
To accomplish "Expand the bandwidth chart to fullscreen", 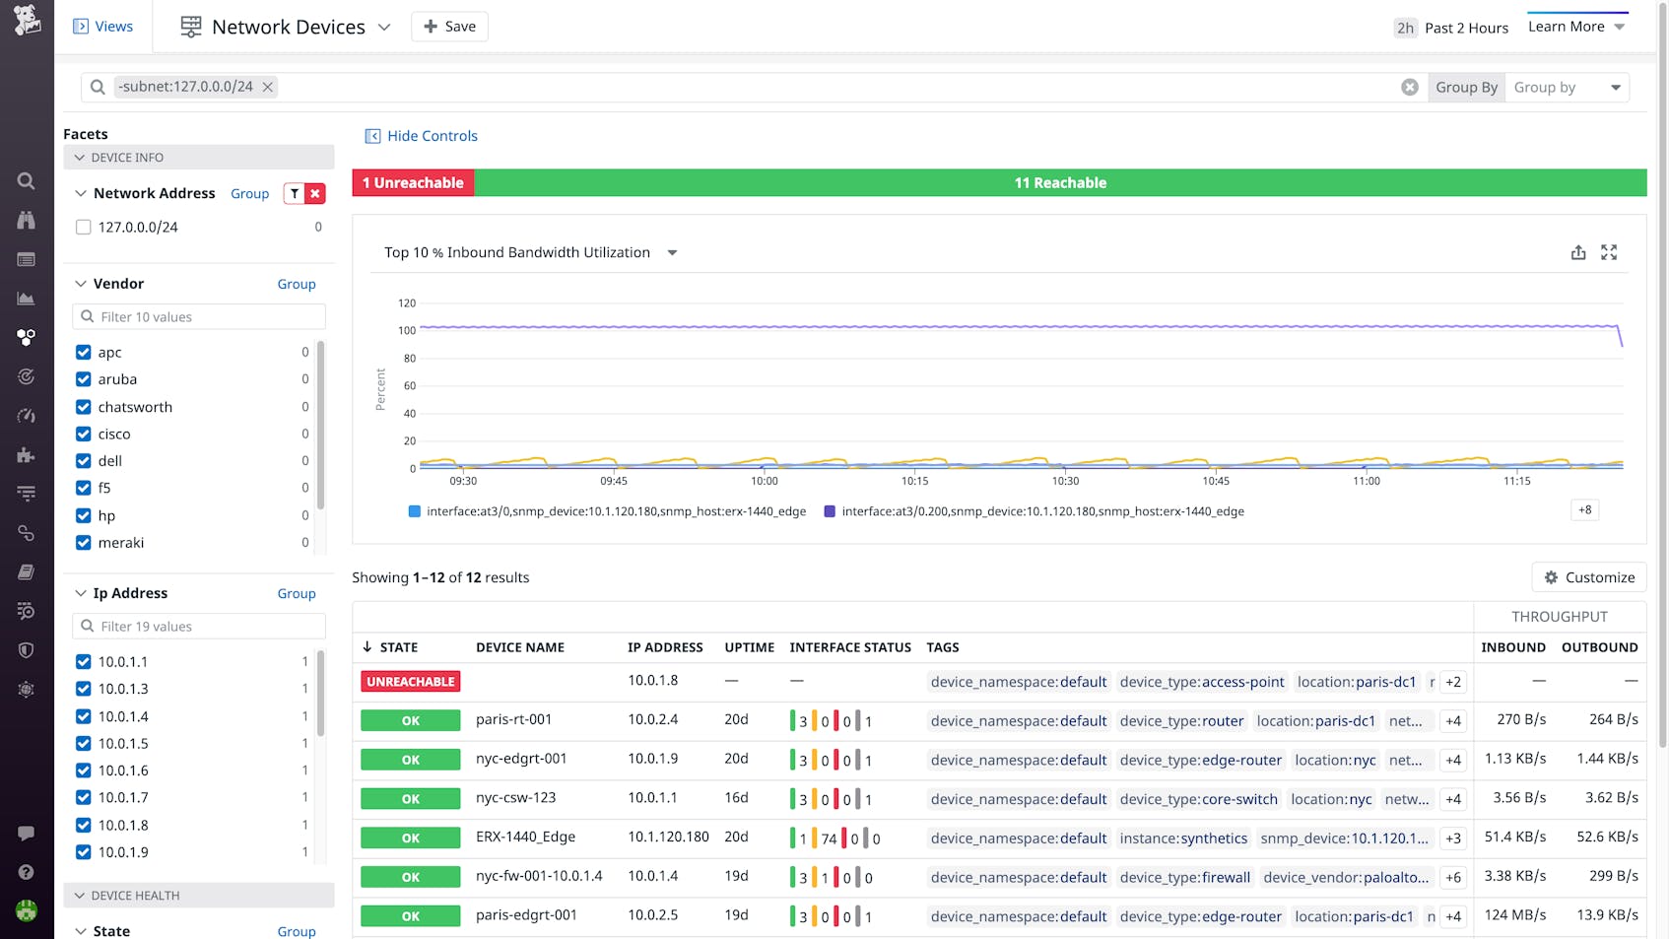I will [1610, 252].
